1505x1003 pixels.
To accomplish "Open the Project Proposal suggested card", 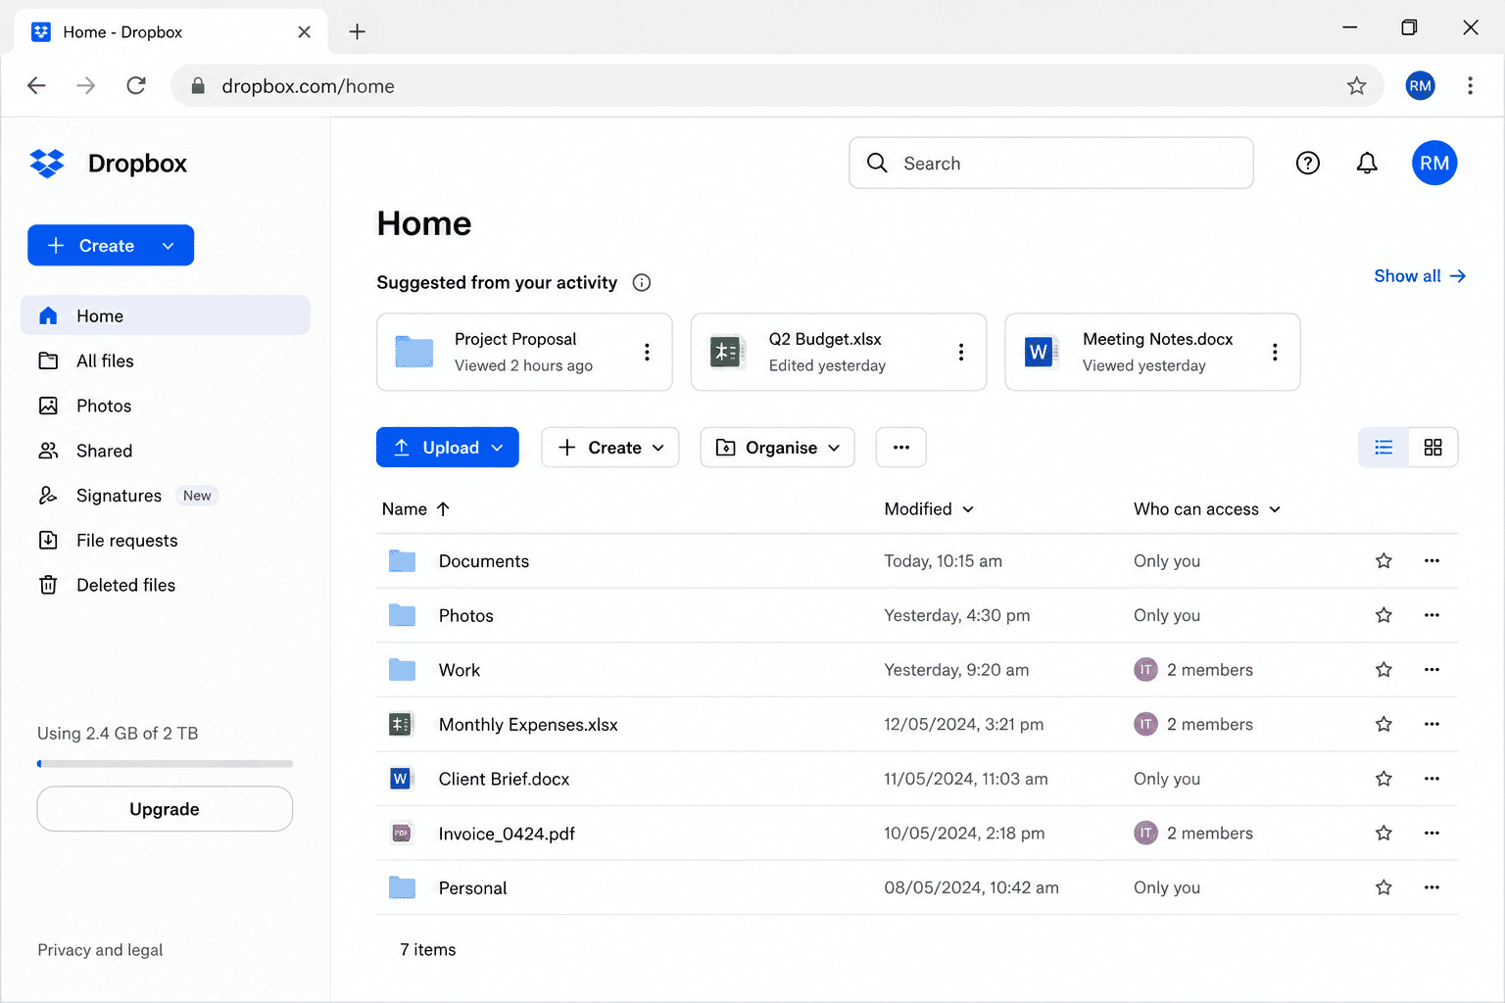I will [x=524, y=352].
